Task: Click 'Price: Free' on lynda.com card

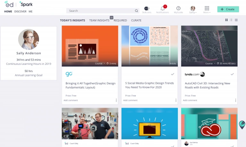Action: click(190, 95)
